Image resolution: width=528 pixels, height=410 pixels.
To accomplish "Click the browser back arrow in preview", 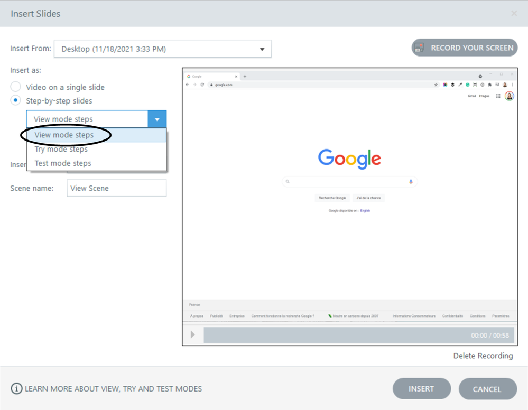I will [x=187, y=85].
